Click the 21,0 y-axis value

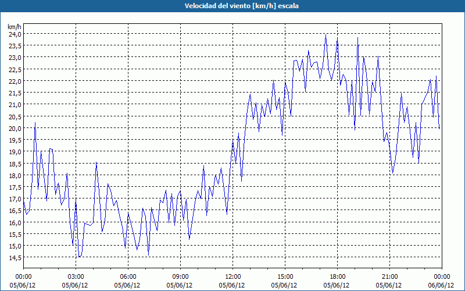[x=15, y=105]
